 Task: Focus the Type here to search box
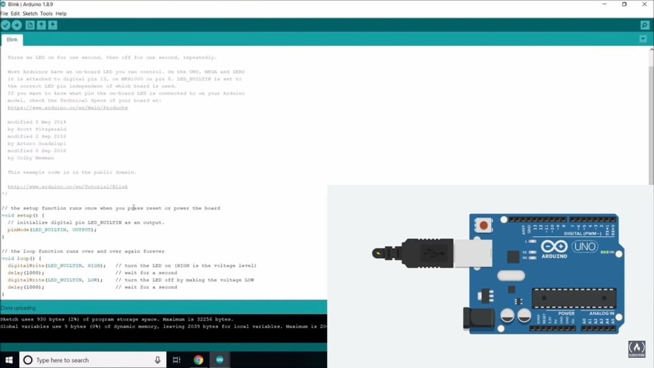(93, 360)
